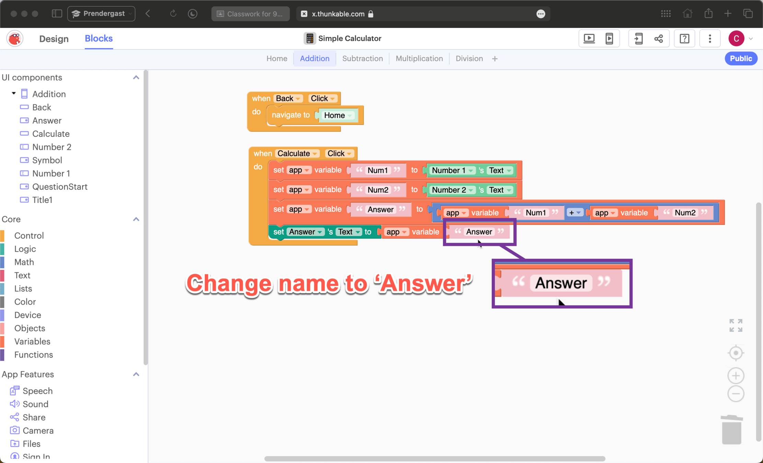The width and height of the screenshot is (763, 463).
Task: Collapse the Core blocks section
Action: 136,219
